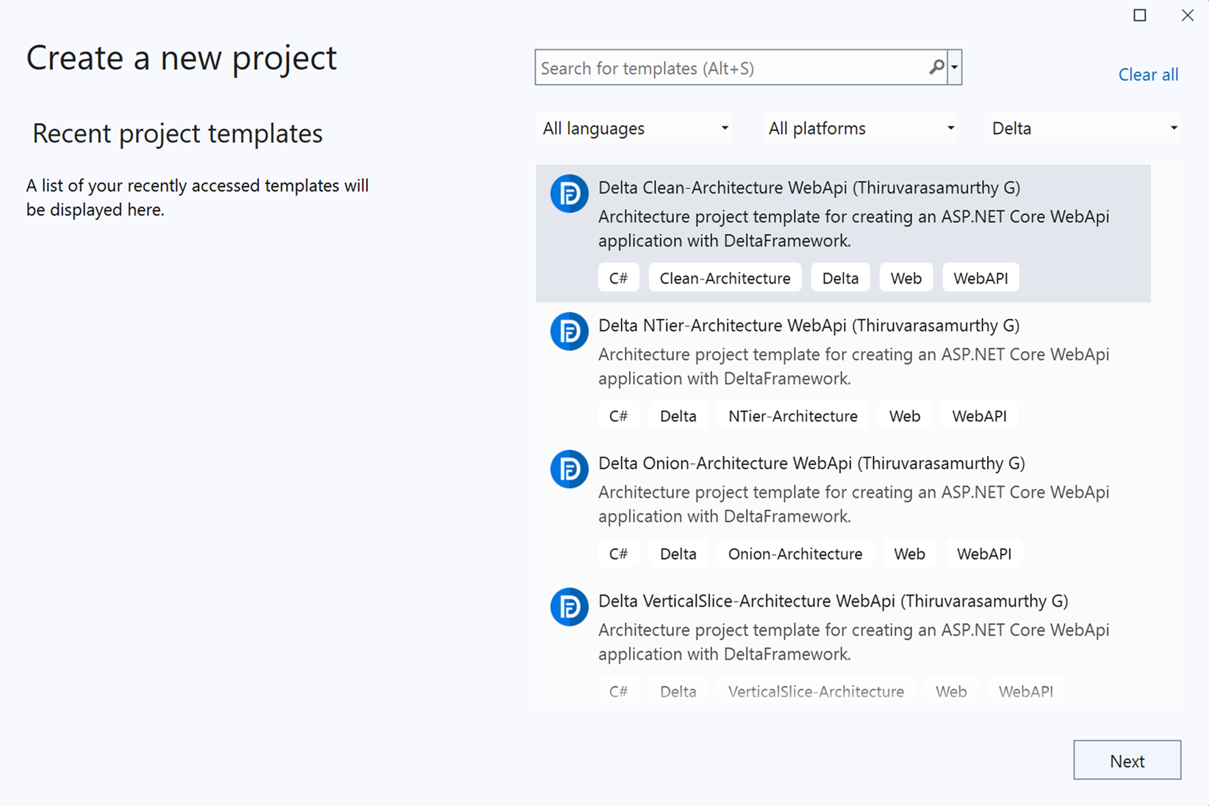Image resolution: width=1209 pixels, height=806 pixels.
Task: Click C# tag of Onion-Architecture template
Action: (x=618, y=554)
